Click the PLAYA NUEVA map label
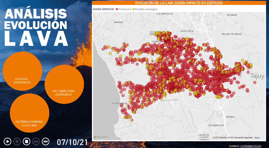The height and width of the screenshot is (148, 269). pos(120,103)
